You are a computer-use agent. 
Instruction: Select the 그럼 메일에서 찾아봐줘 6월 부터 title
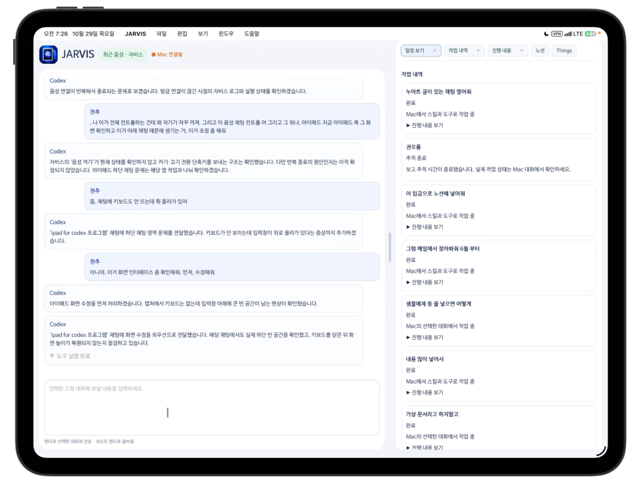click(x=442, y=249)
